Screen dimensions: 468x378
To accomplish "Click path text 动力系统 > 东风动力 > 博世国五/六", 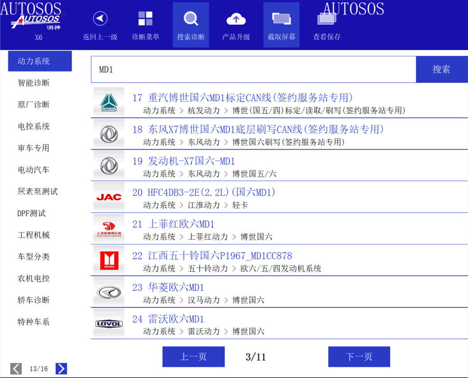I will pos(210,174).
